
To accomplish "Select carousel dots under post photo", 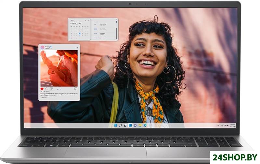I will 59,89.
